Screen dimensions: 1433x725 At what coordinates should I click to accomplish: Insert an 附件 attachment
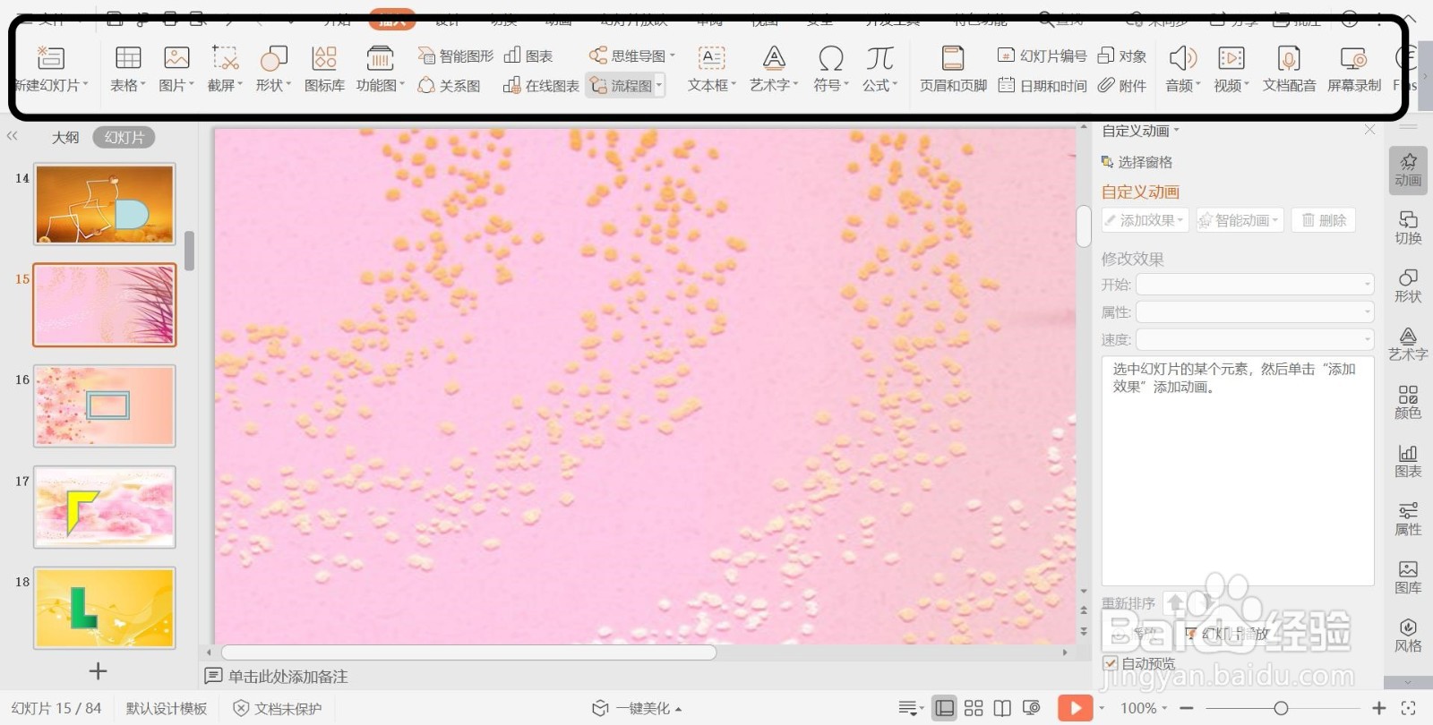1122,85
